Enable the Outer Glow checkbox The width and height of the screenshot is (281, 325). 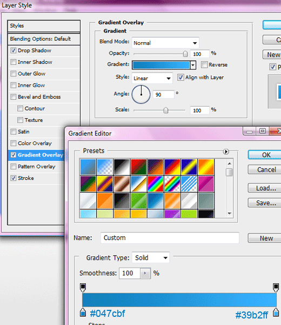coord(14,74)
